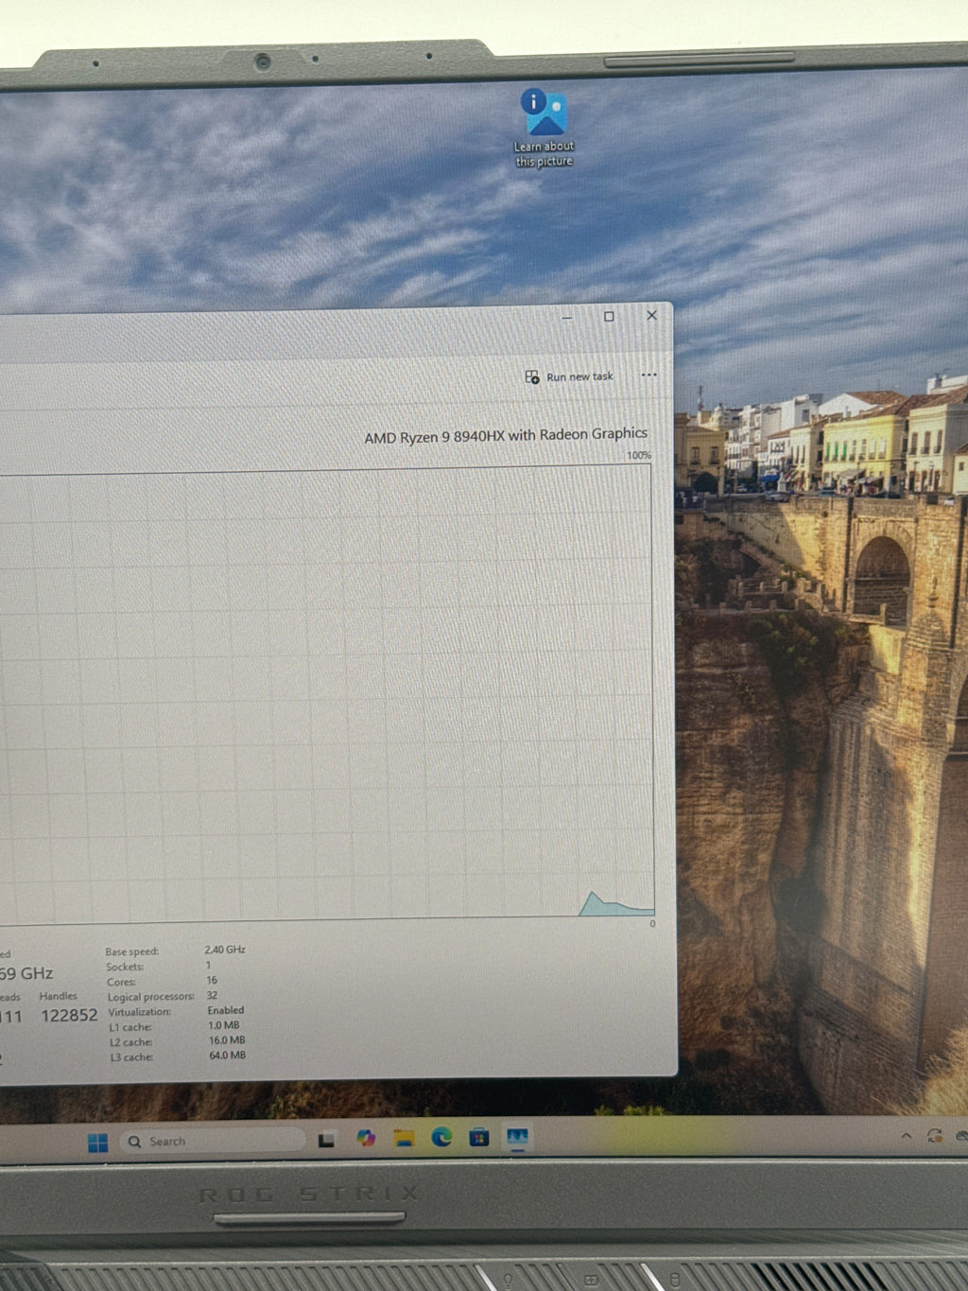
Task: Minimize the Task Manager window
Action: 567,318
